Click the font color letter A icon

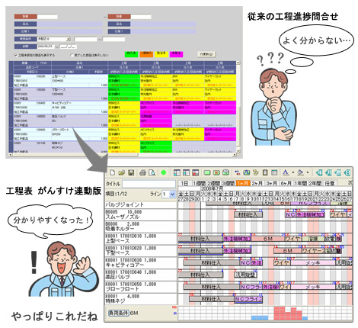click(286, 172)
